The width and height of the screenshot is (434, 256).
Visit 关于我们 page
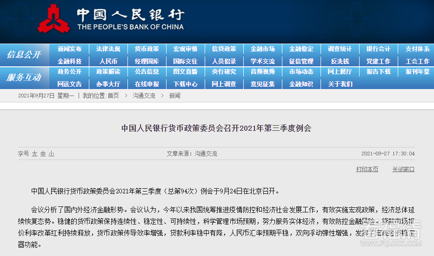(340, 84)
